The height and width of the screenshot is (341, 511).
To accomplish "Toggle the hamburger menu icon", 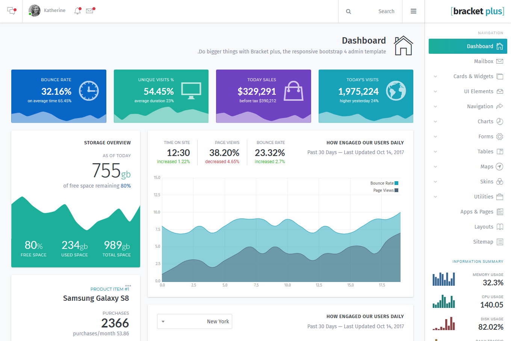I will (x=413, y=11).
